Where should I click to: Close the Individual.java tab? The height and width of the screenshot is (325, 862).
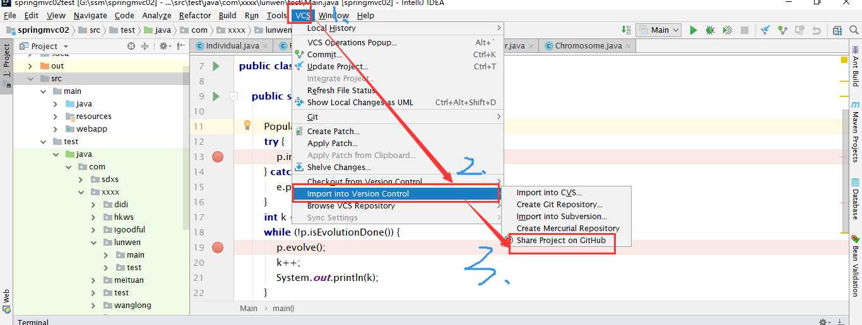(265, 46)
